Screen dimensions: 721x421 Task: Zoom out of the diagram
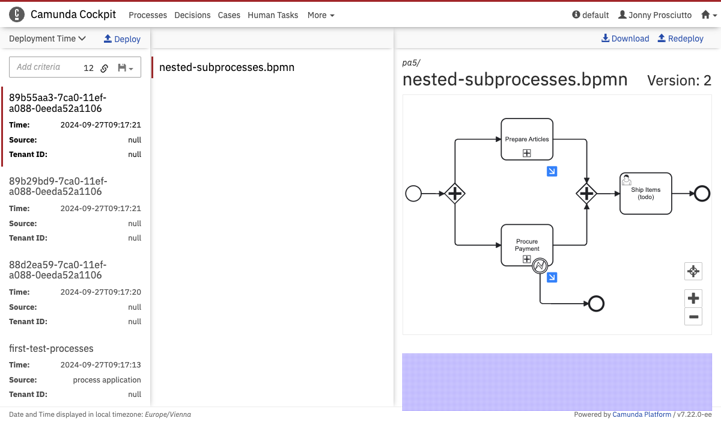coord(693,316)
